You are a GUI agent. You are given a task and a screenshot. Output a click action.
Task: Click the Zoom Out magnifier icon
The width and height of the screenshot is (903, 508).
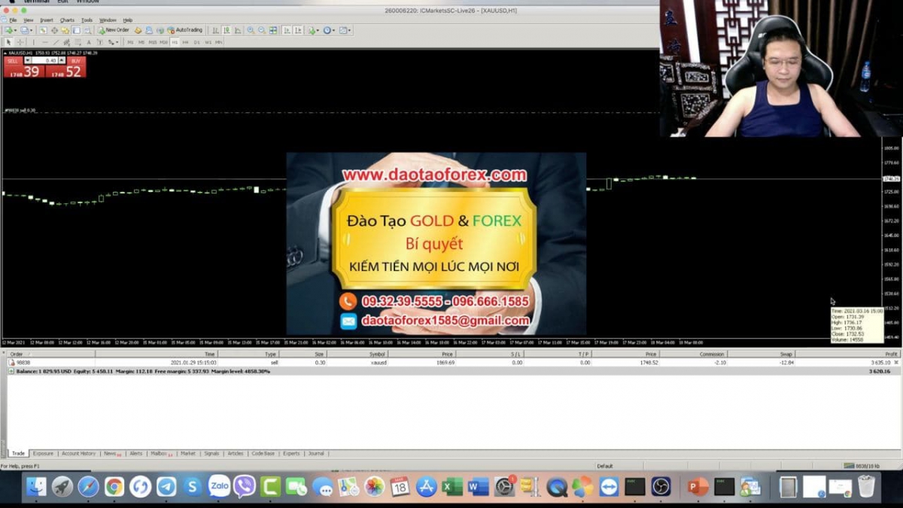click(262, 30)
